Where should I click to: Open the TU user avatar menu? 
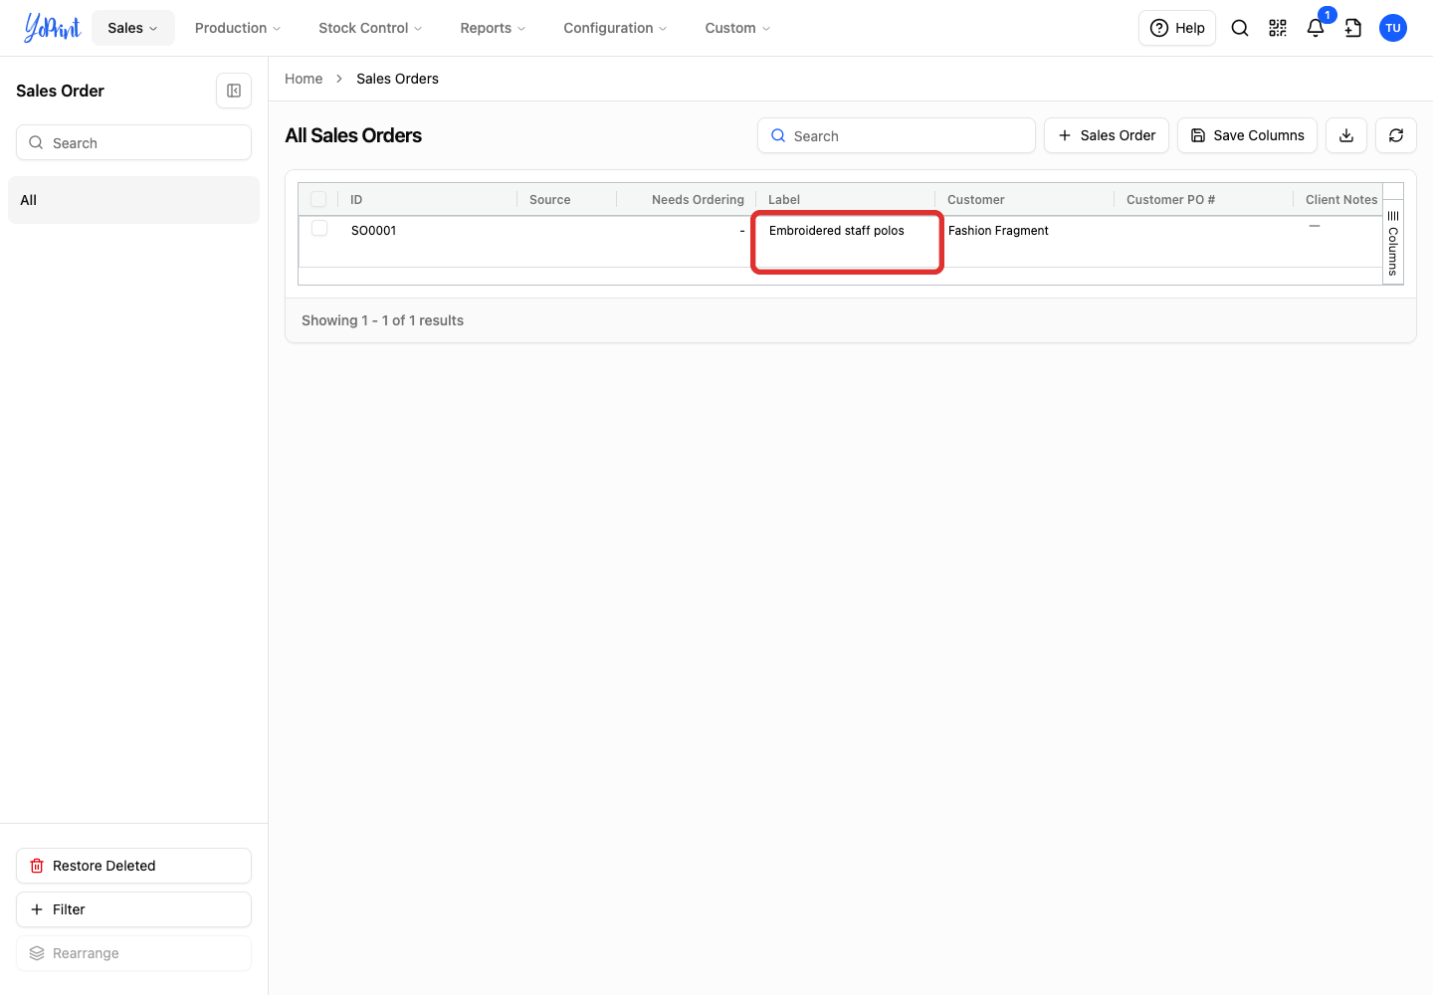(1393, 28)
